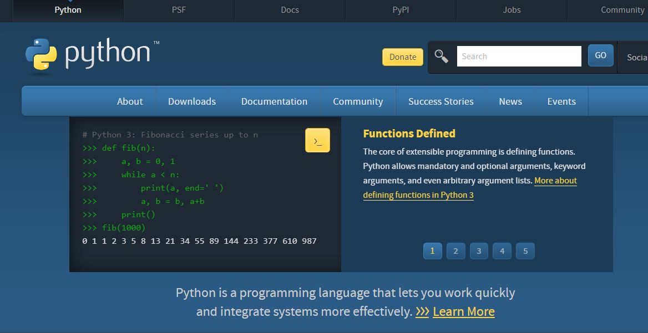Screen dimensions: 648x333
Task: Select slide 4 of the carousel
Action: click(502, 251)
